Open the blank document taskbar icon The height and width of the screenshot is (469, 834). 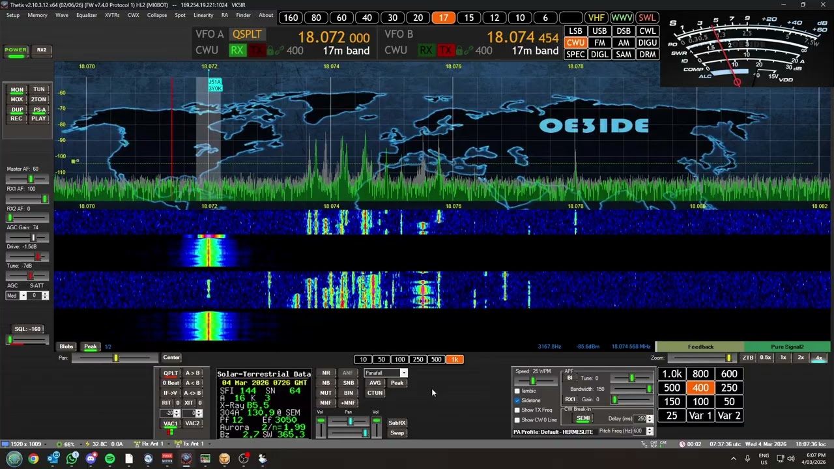pos(129,459)
